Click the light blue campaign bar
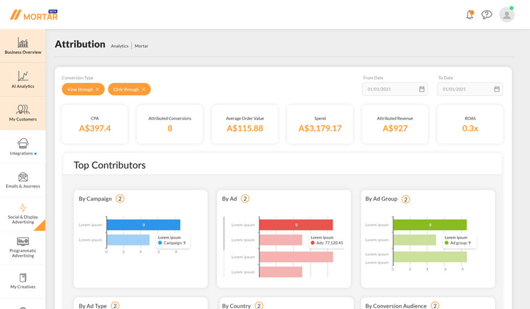The height and width of the screenshot is (309, 530). pyautogui.click(x=128, y=240)
